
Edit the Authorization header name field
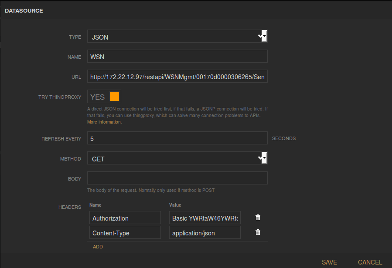(x=125, y=218)
